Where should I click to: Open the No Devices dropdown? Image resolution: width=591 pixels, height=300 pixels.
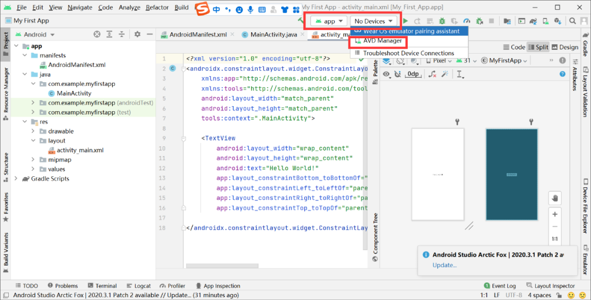point(373,21)
